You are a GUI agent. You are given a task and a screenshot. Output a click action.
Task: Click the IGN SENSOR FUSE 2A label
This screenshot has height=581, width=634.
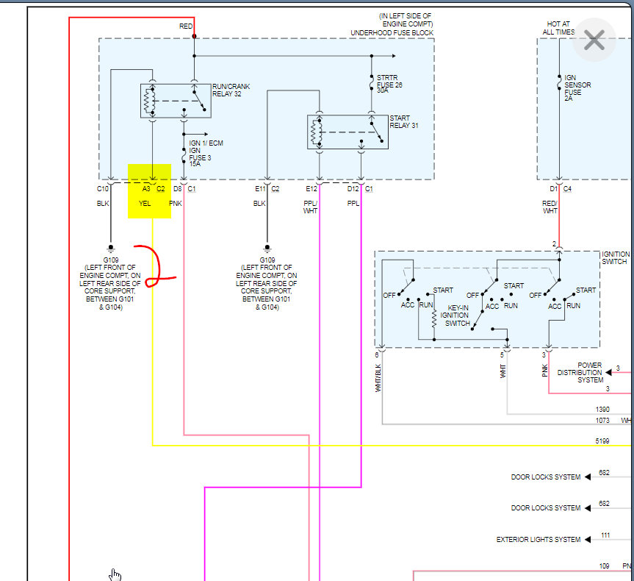[577, 88]
